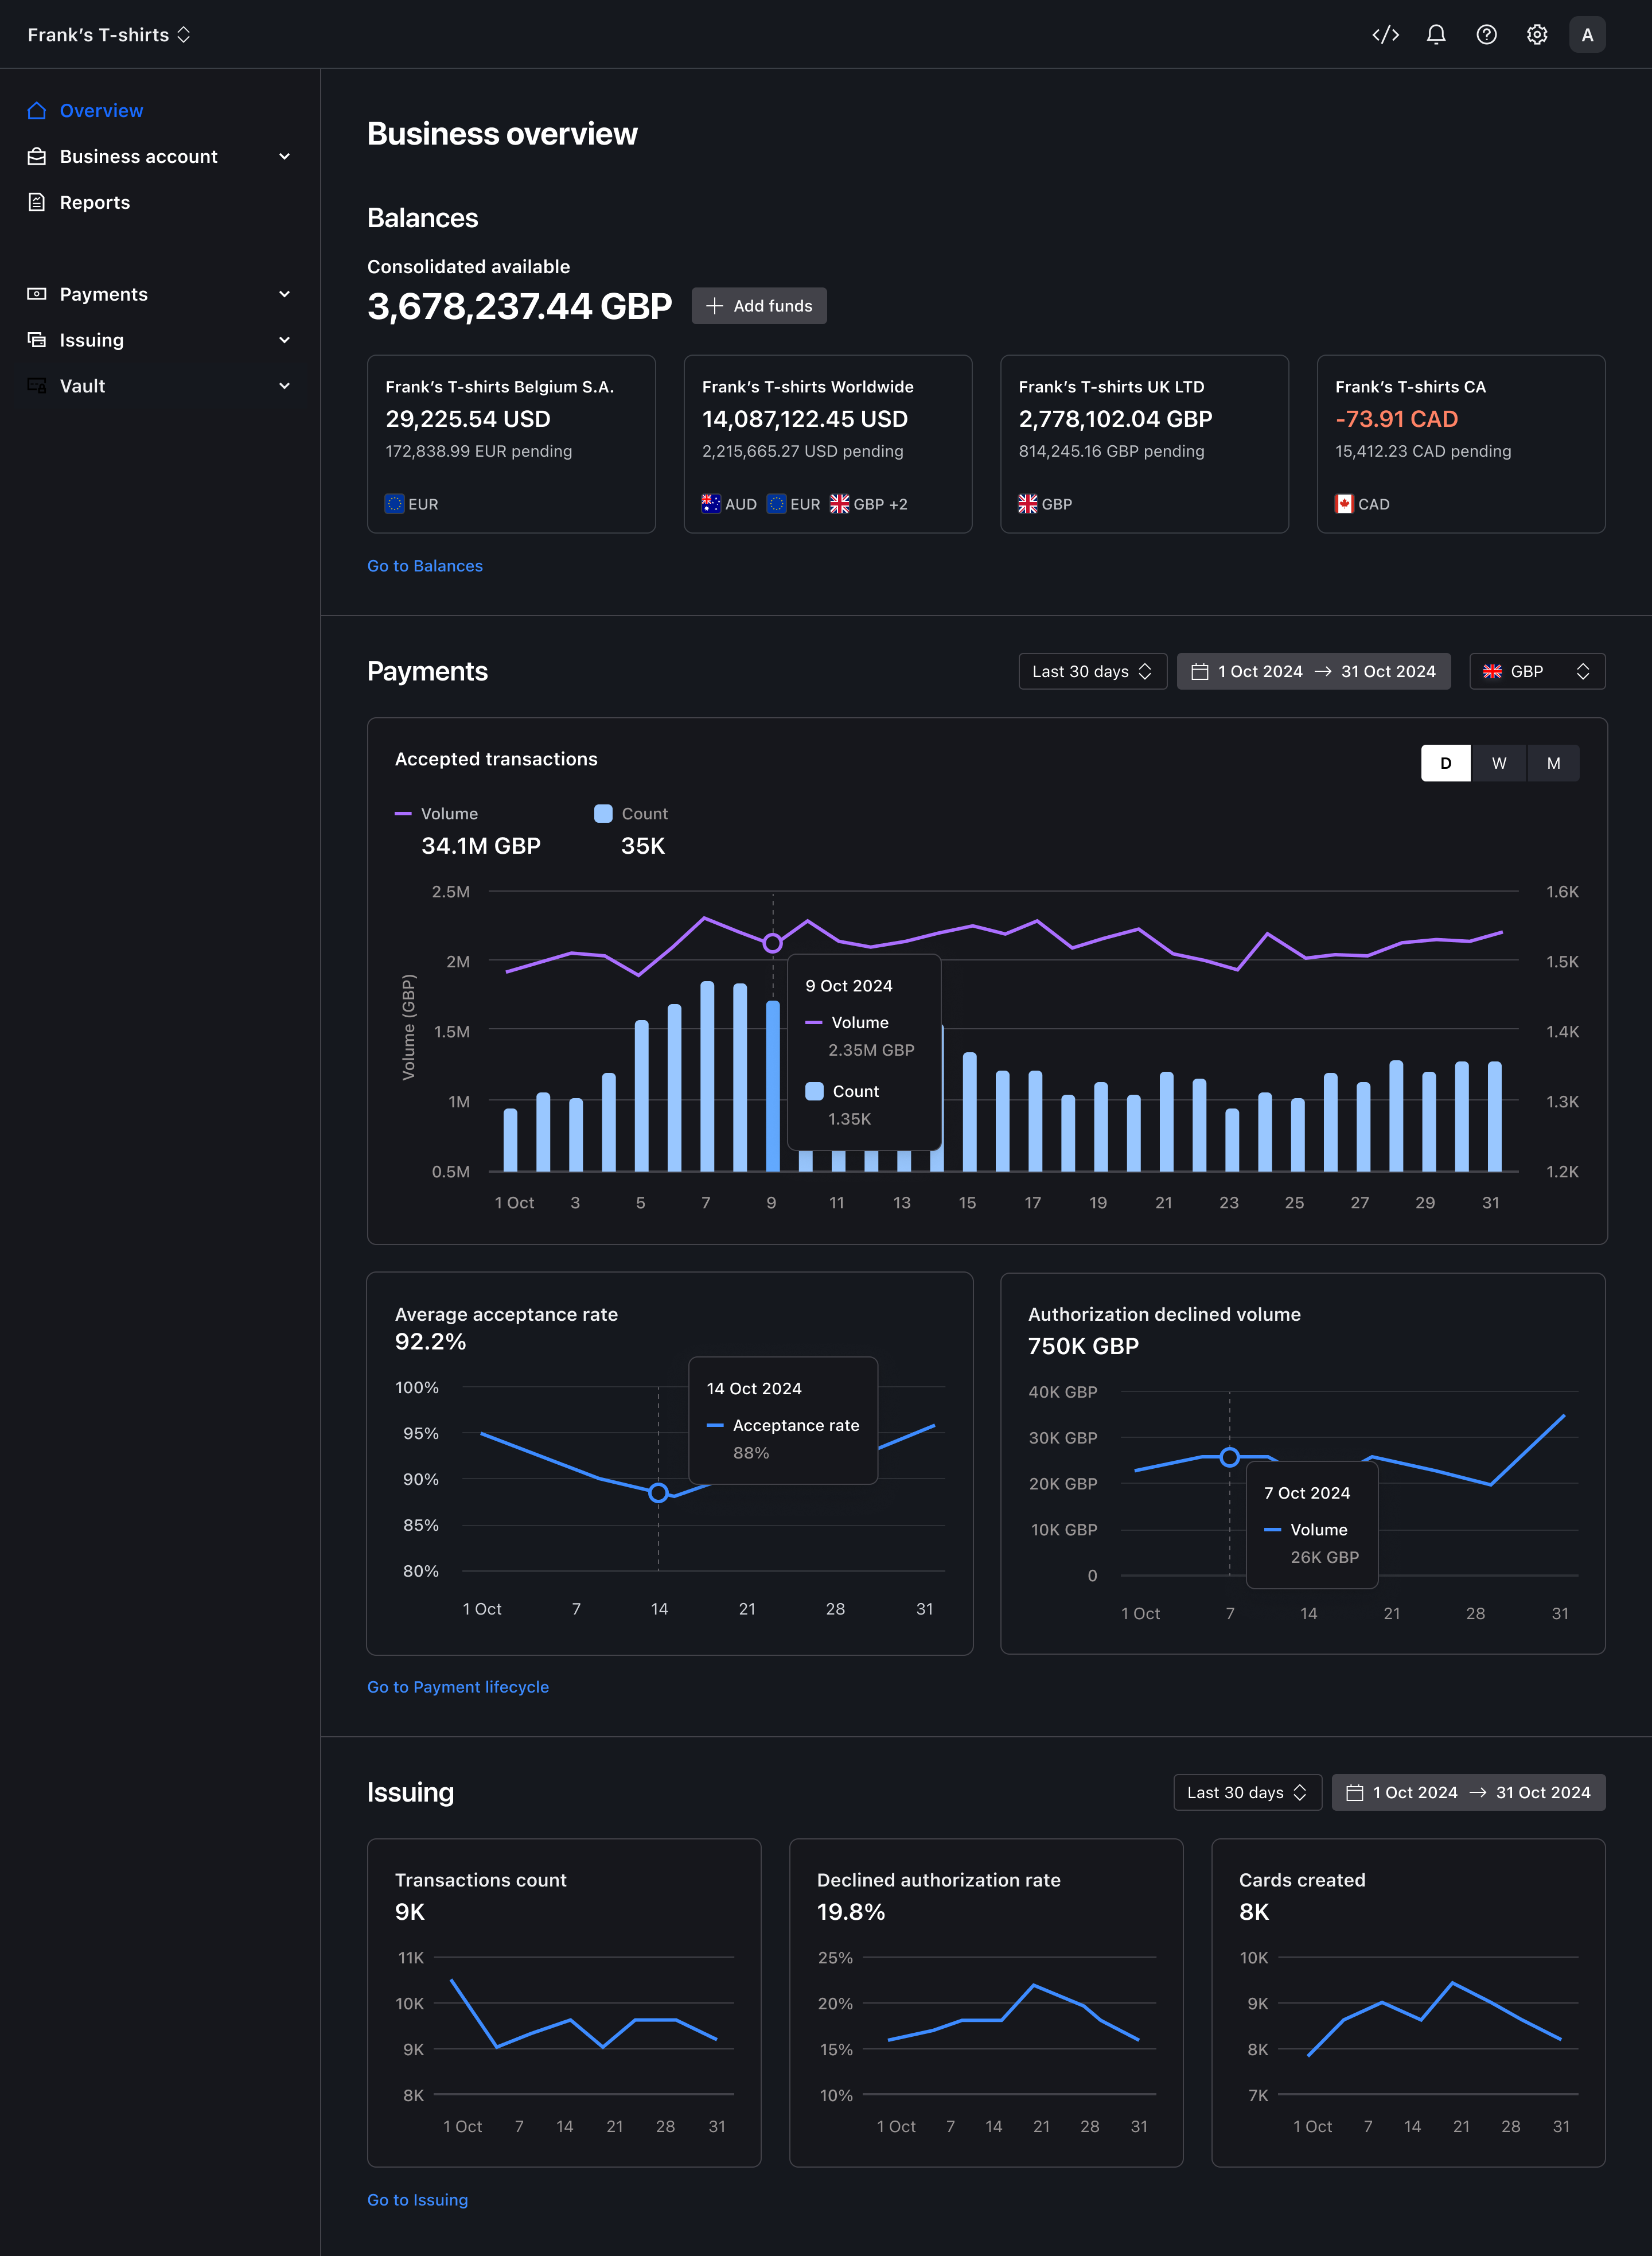Viewport: 1652px width, 2256px height.
Task: Click the calendar icon in Payments date range
Action: (x=1200, y=672)
